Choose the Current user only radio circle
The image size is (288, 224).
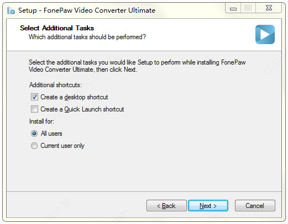click(x=34, y=146)
